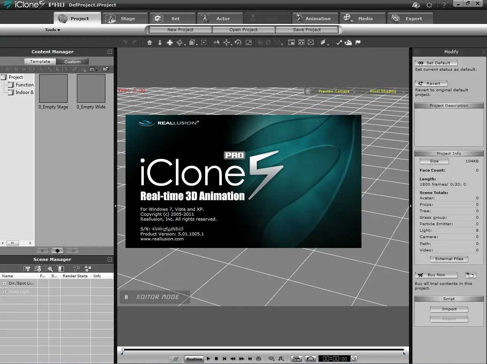The height and width of the screenshot is (364, 487).
Task: Click the External Files button
Action: pos(449,259)
